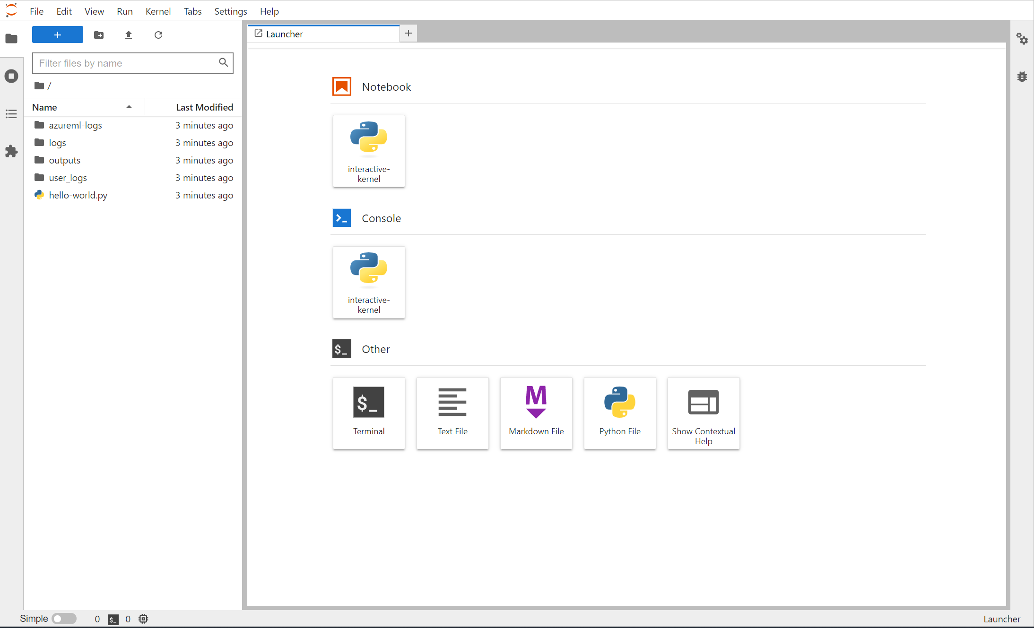Open Settings menu
The image size is (1034, 628).
click(x=229, y=11)
